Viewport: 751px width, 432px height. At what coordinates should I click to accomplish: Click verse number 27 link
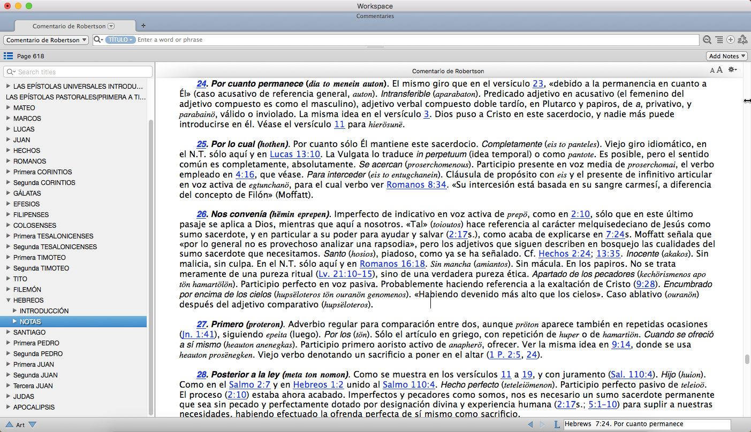202,324
